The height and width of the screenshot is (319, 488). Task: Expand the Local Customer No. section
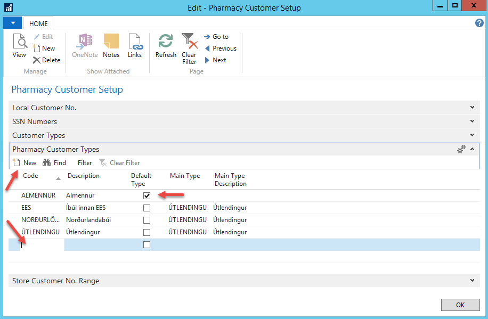tap(472, 108)
